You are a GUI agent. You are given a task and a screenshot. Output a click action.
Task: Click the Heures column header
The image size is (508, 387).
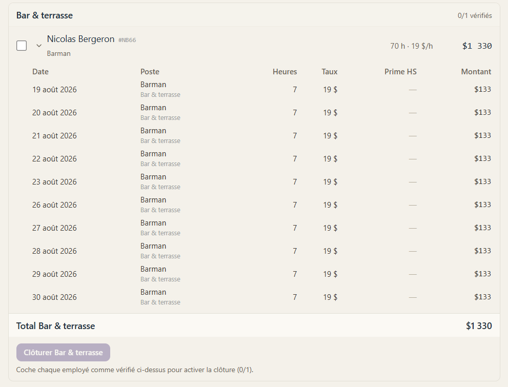pos(285,72)
